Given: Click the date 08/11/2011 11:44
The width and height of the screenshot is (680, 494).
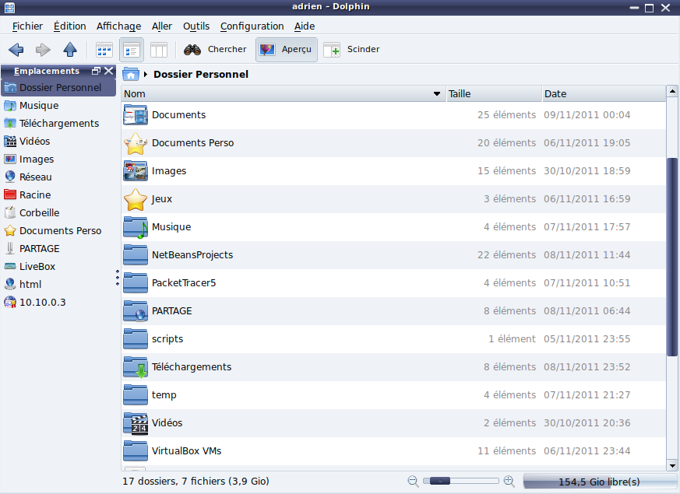Looking at the screenshot, I should [x=587, y=255].
